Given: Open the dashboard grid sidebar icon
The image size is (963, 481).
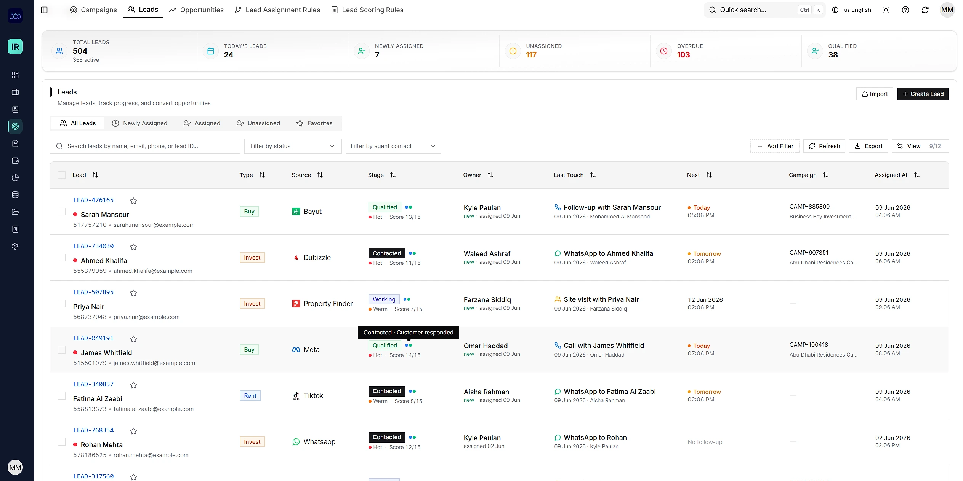Looking at the screenshot, I should click(x=15, y=75).
